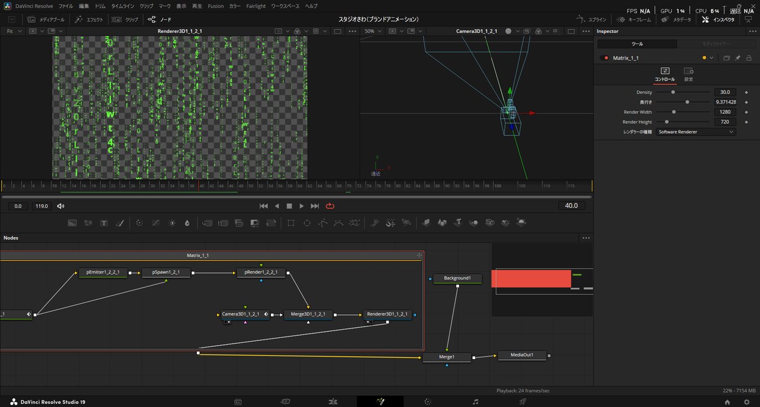The image size is (760, 407).
Task: Toggle the Render Height keyframe diamond
Action: [x=746, y=122]
